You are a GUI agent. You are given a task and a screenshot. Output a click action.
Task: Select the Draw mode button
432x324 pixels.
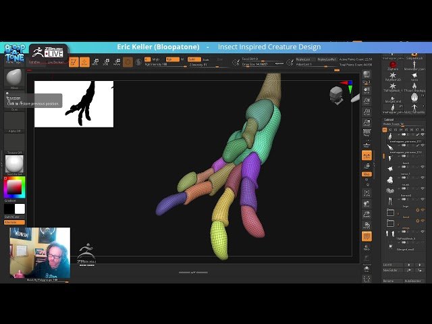(84, 61)
